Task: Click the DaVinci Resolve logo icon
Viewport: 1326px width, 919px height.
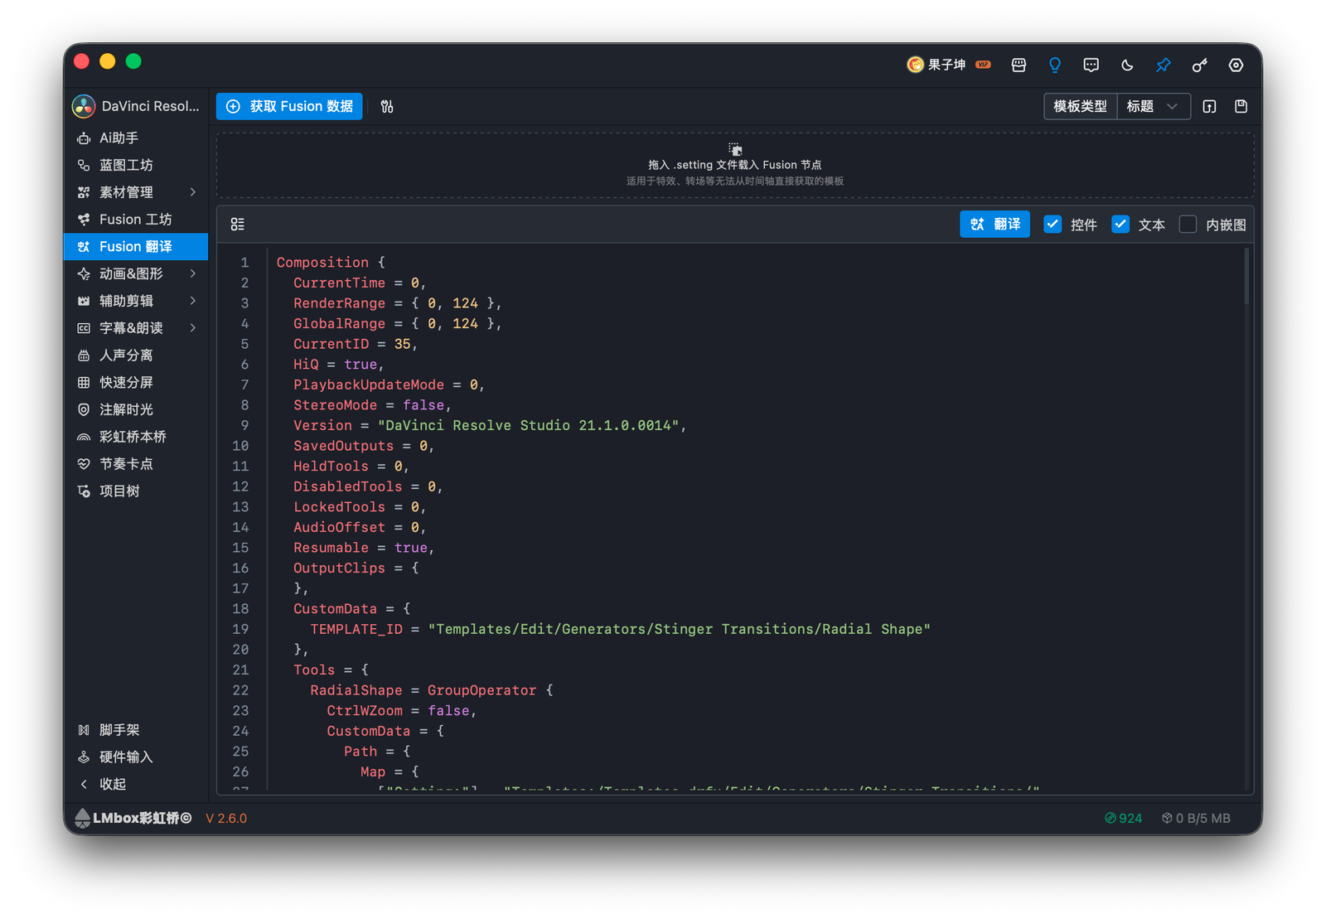Action: (84, 106)
